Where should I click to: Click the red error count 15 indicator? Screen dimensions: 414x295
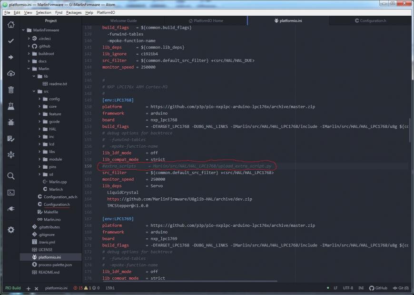coord(78,288)
